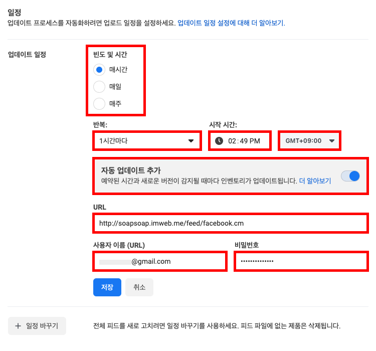Image resolution: width=376 pixels, height=351 pixels.
Task: Open the 1시간마다 repeat dropdown
Action: 145,141
